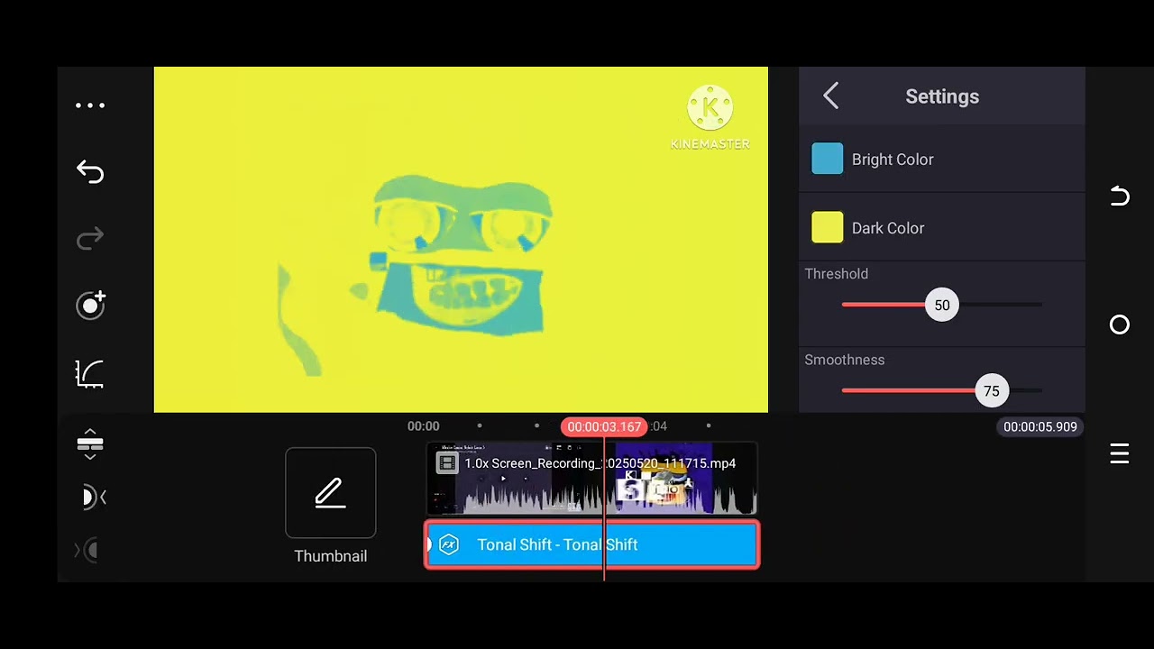This screenshot has width=1154, height=649.
Task: Click the total duration 00:00:05.909 label
Action: (1040, 426)
